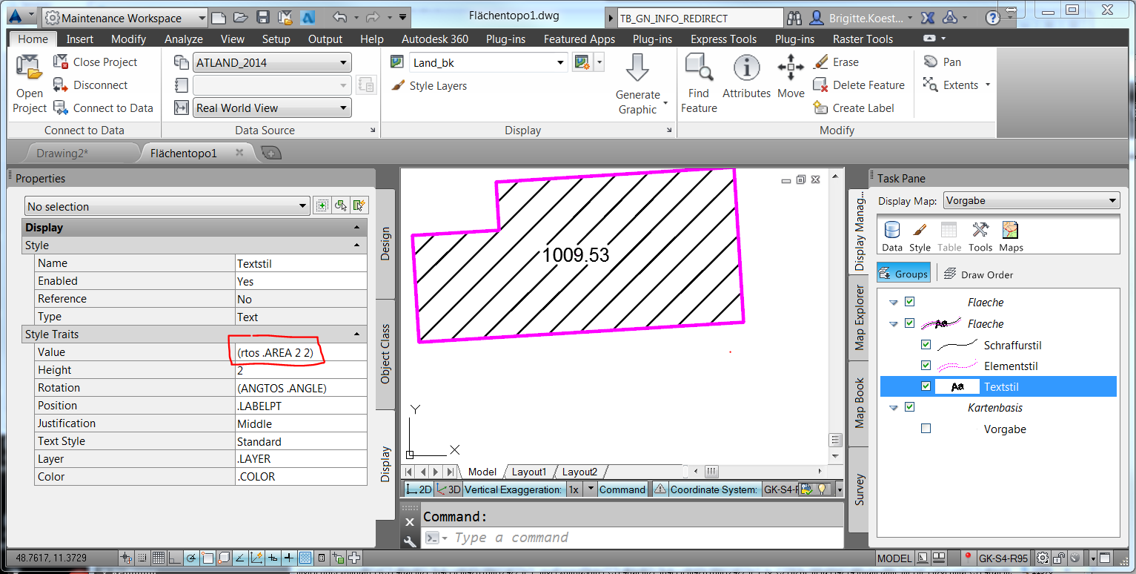Collapse the Flaeche group in Display Manager
1136x574 pixels.
pos(893,302)
